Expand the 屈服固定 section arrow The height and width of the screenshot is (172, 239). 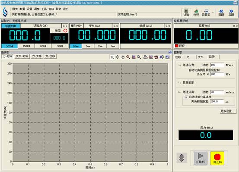179,83
